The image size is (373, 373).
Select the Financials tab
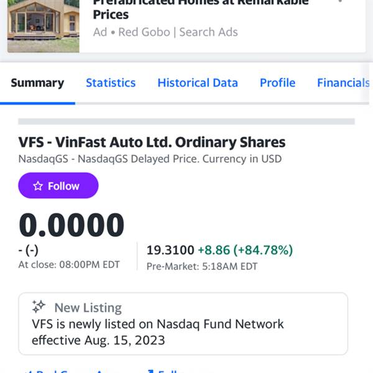tap(343, 83)
